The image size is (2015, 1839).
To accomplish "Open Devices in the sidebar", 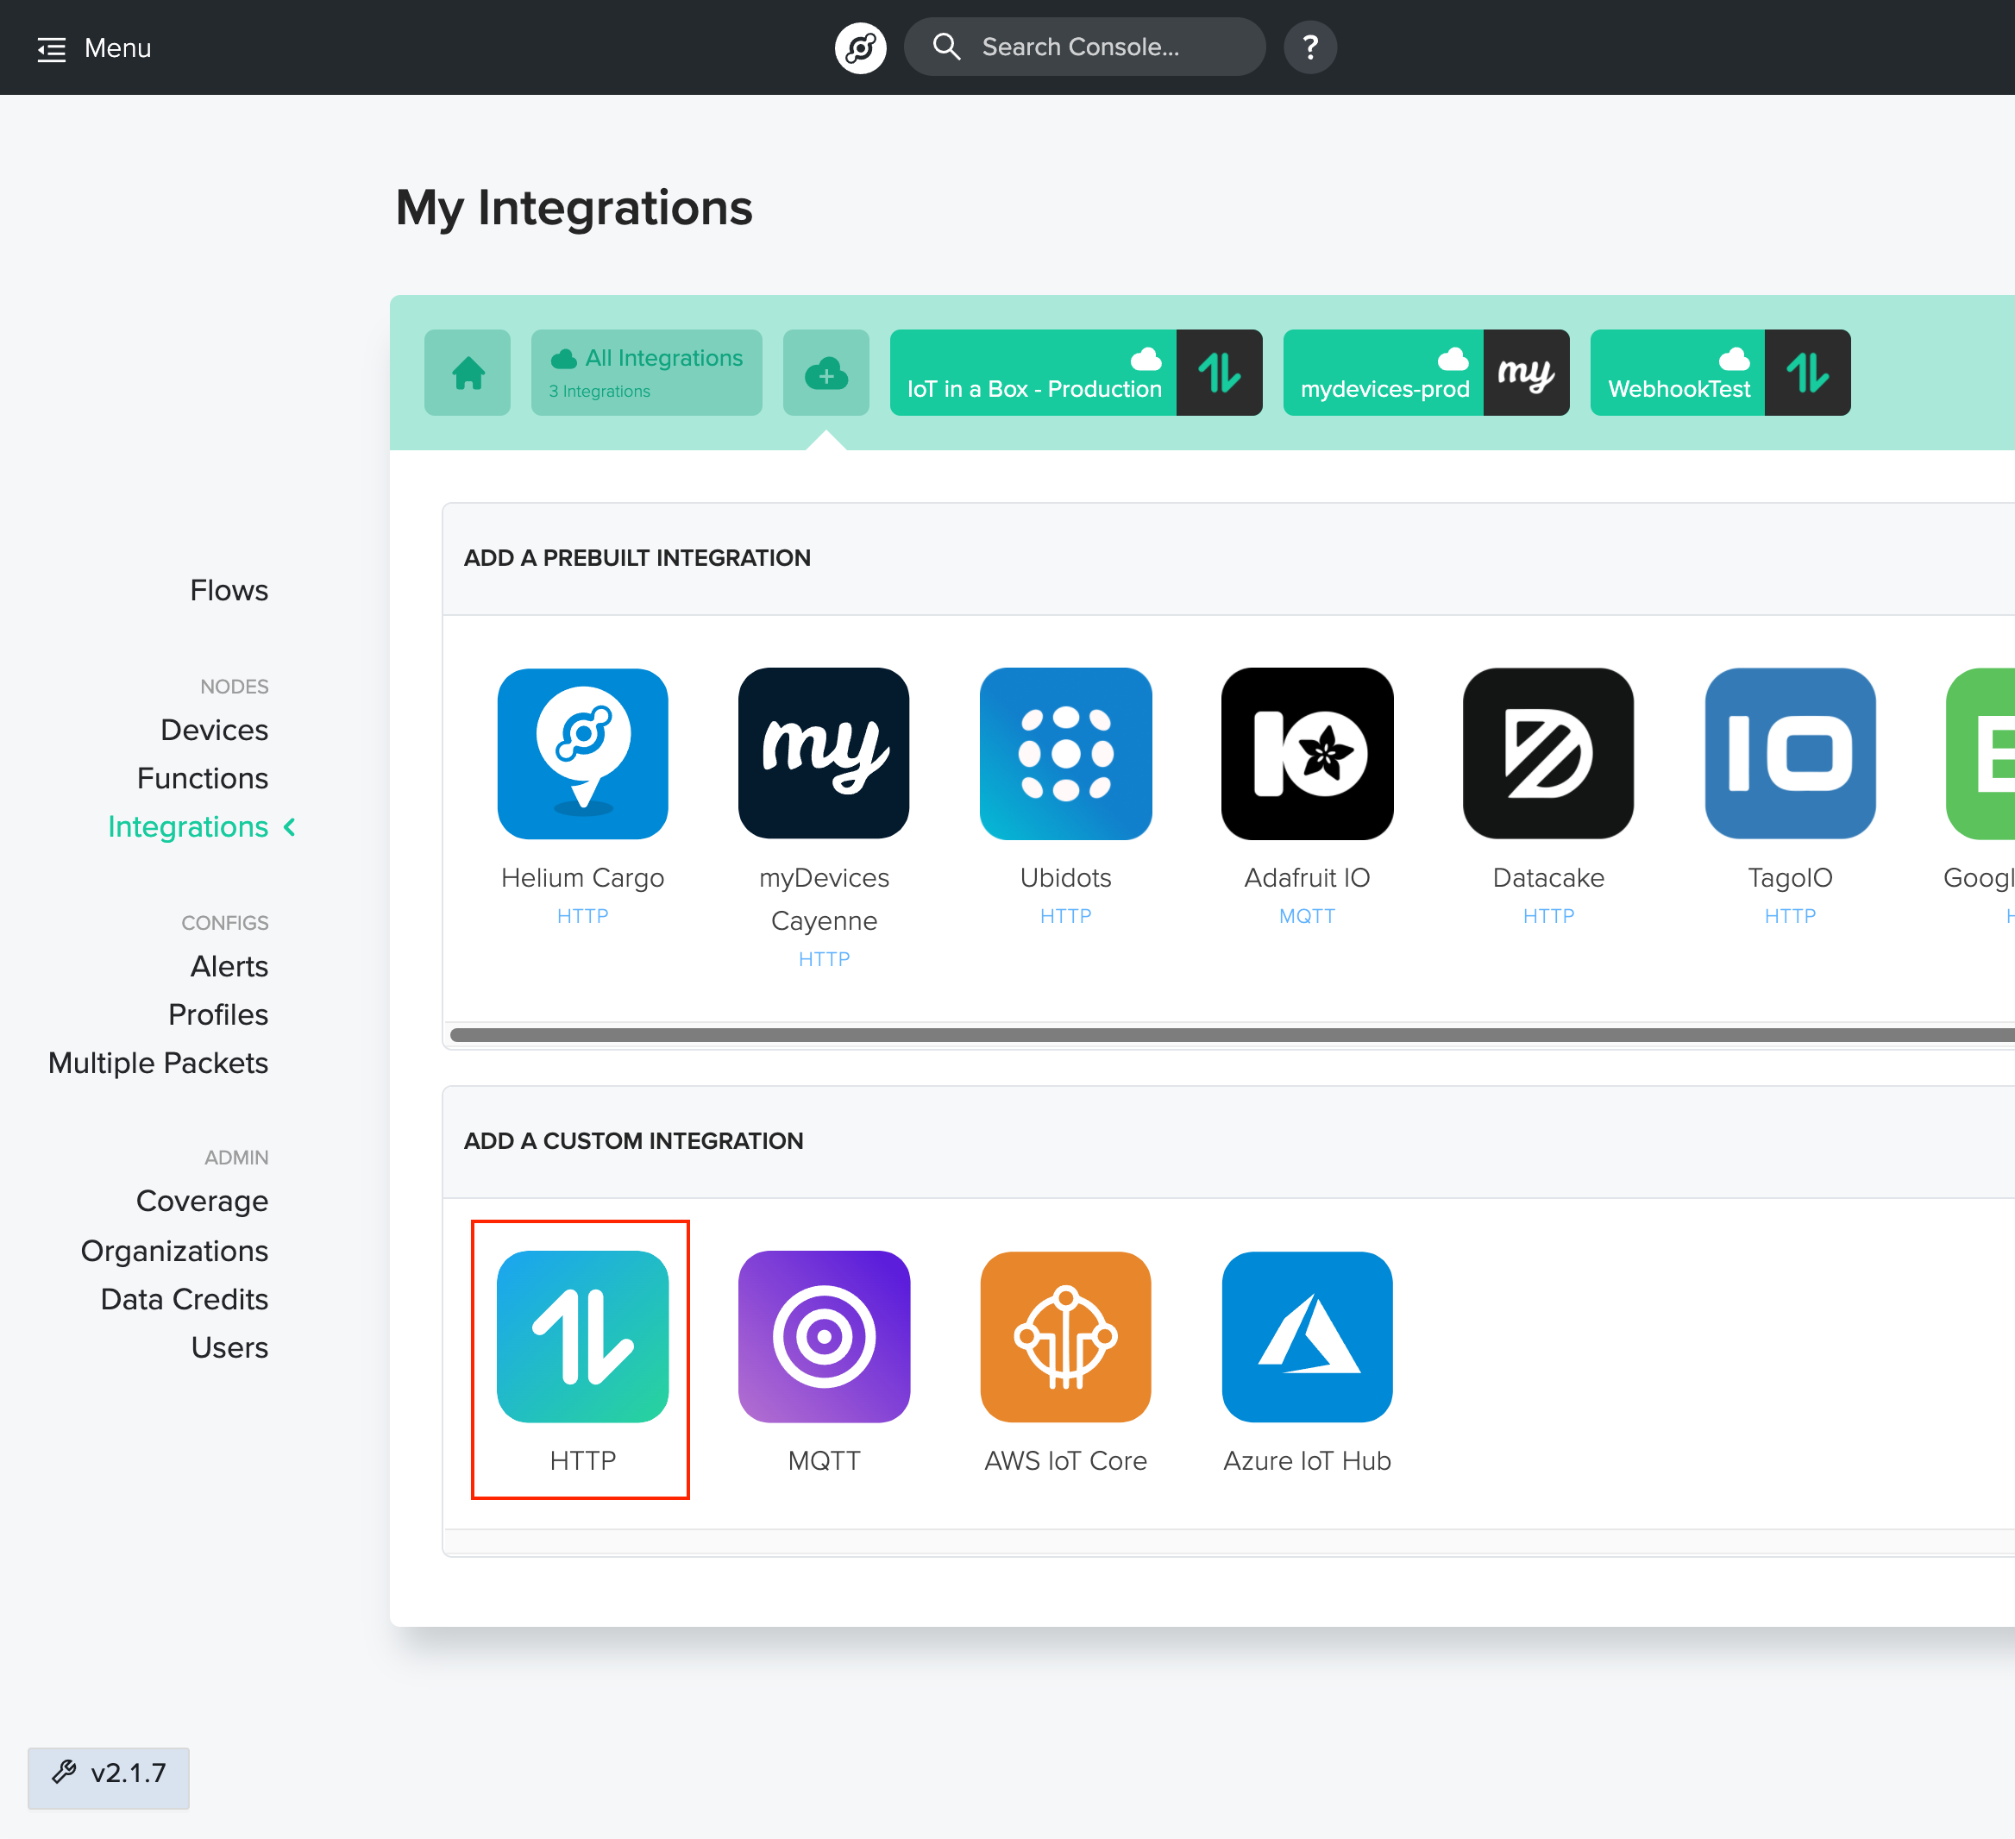I will (214, 731).
